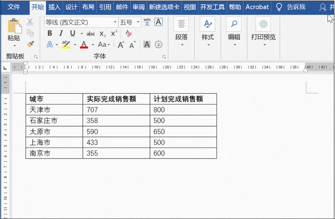Switch to the 引用 References tab
This screenshot has width=335, height=219.
click(x=105, y=7)
